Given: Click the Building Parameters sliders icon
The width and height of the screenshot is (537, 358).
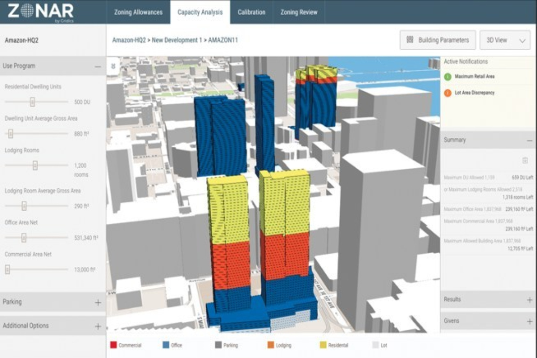Looking at the screenshot, I should 410,40.
